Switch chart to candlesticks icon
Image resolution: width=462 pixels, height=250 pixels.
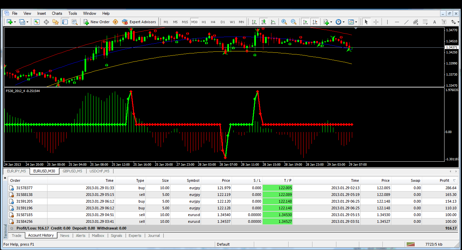pyautogui.click(x=264, y=22)
